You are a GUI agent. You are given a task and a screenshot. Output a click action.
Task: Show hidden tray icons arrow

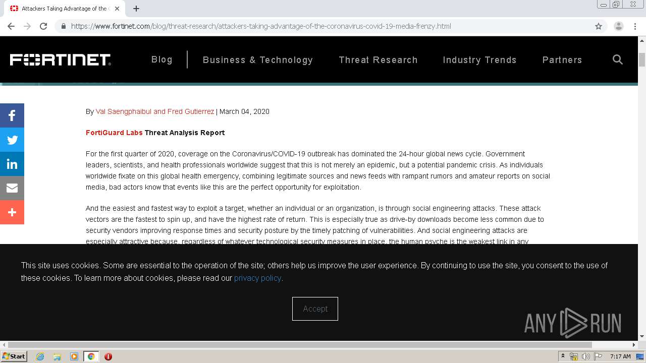point(563,356)
